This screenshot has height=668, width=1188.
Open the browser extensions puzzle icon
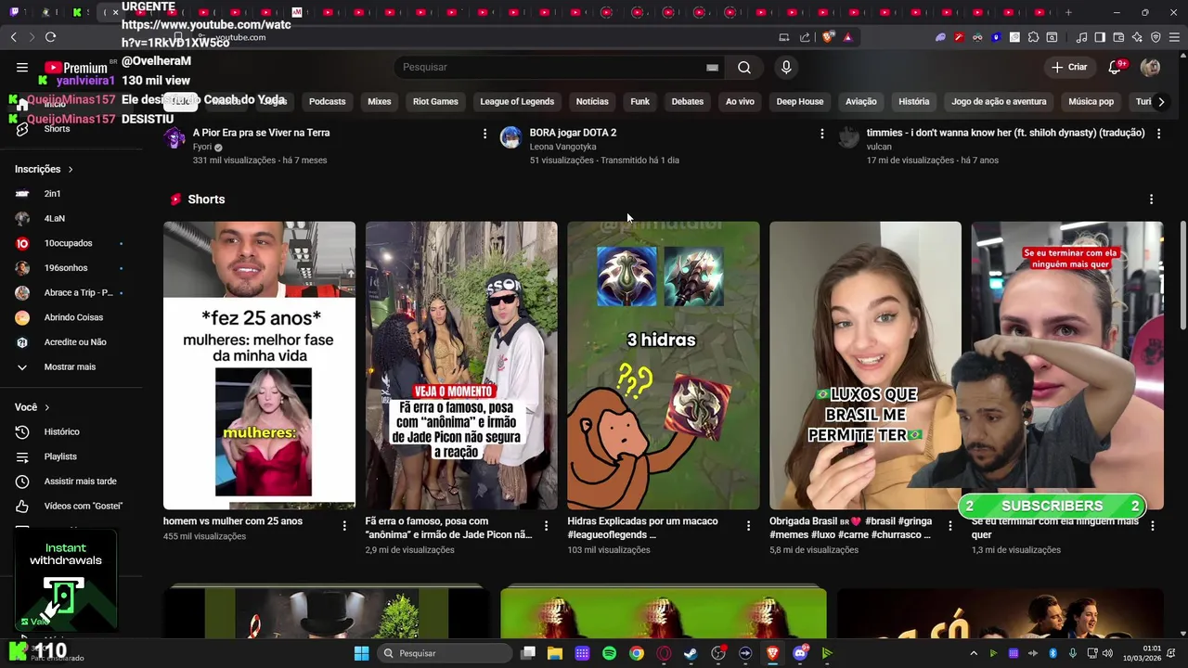pyautogui.click(x=1033, y=37)
